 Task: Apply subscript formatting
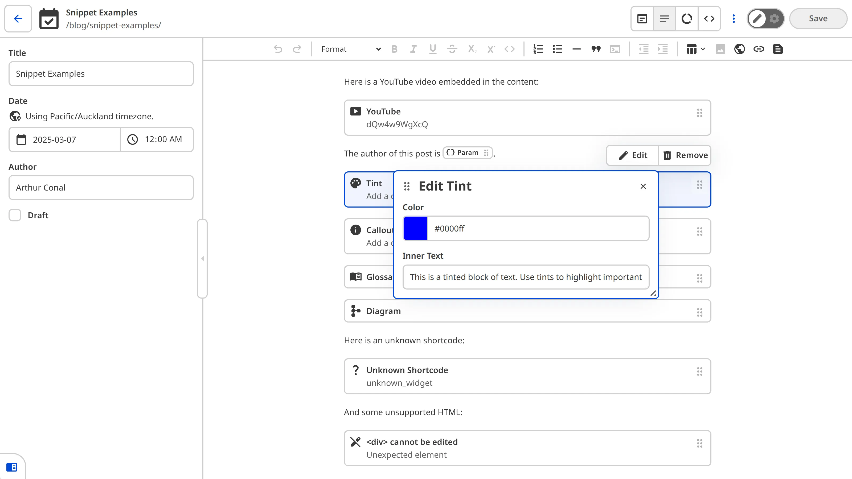pyautogui.click(x=472, y=49)
